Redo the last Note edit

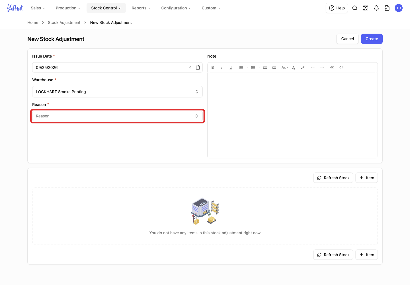click(x=322, y=68)
